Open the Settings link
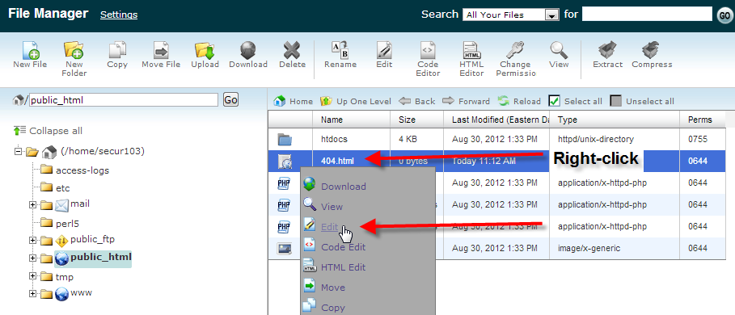Image resolution: width=735 pixels, height=315 pixels. [x=119, y=15]
